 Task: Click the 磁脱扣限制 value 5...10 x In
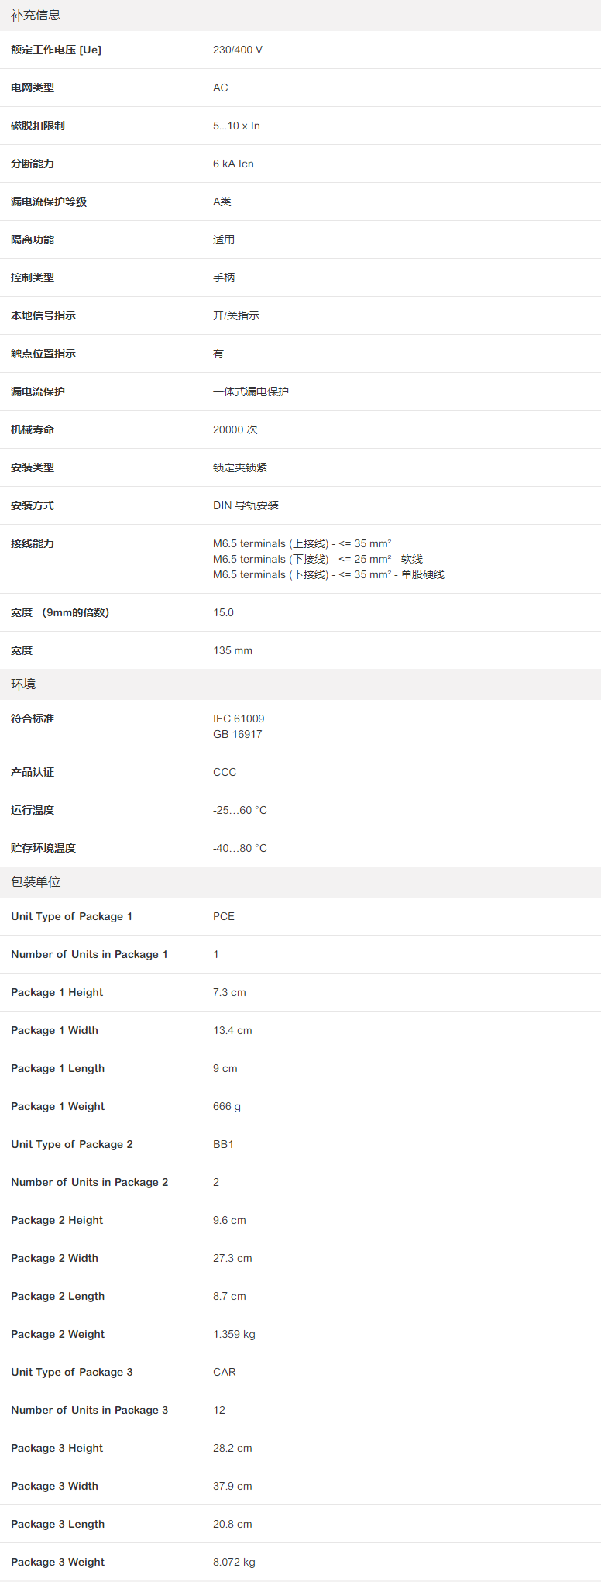coord(236,126)
